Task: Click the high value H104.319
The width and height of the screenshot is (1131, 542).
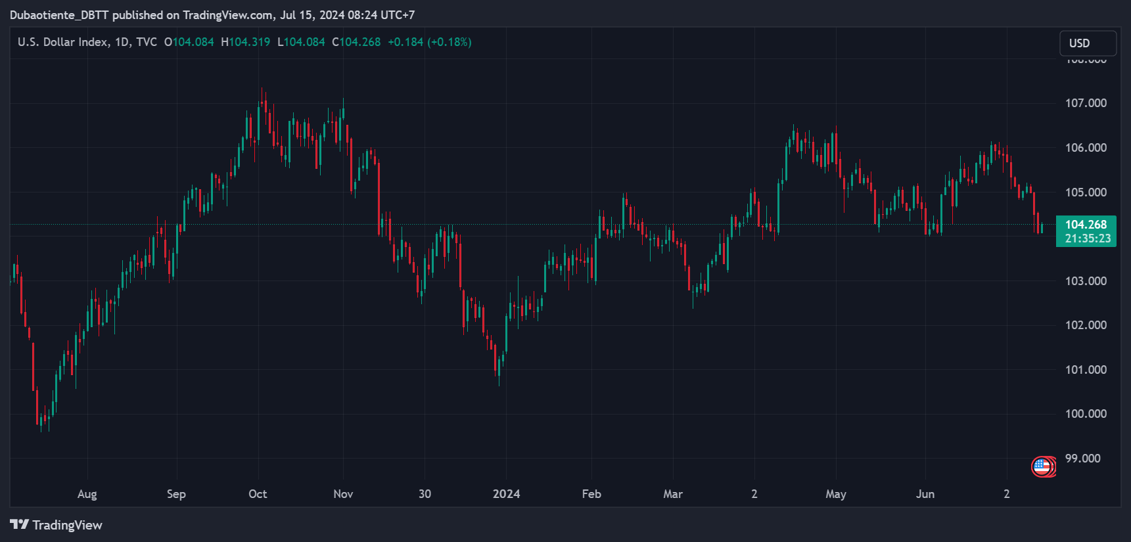Action: pos(246,42)
